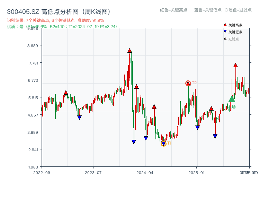The width and height of the screenshot is (277, 208).
Task: Click the circled T2 high-point marker
Action: (188, 83)
